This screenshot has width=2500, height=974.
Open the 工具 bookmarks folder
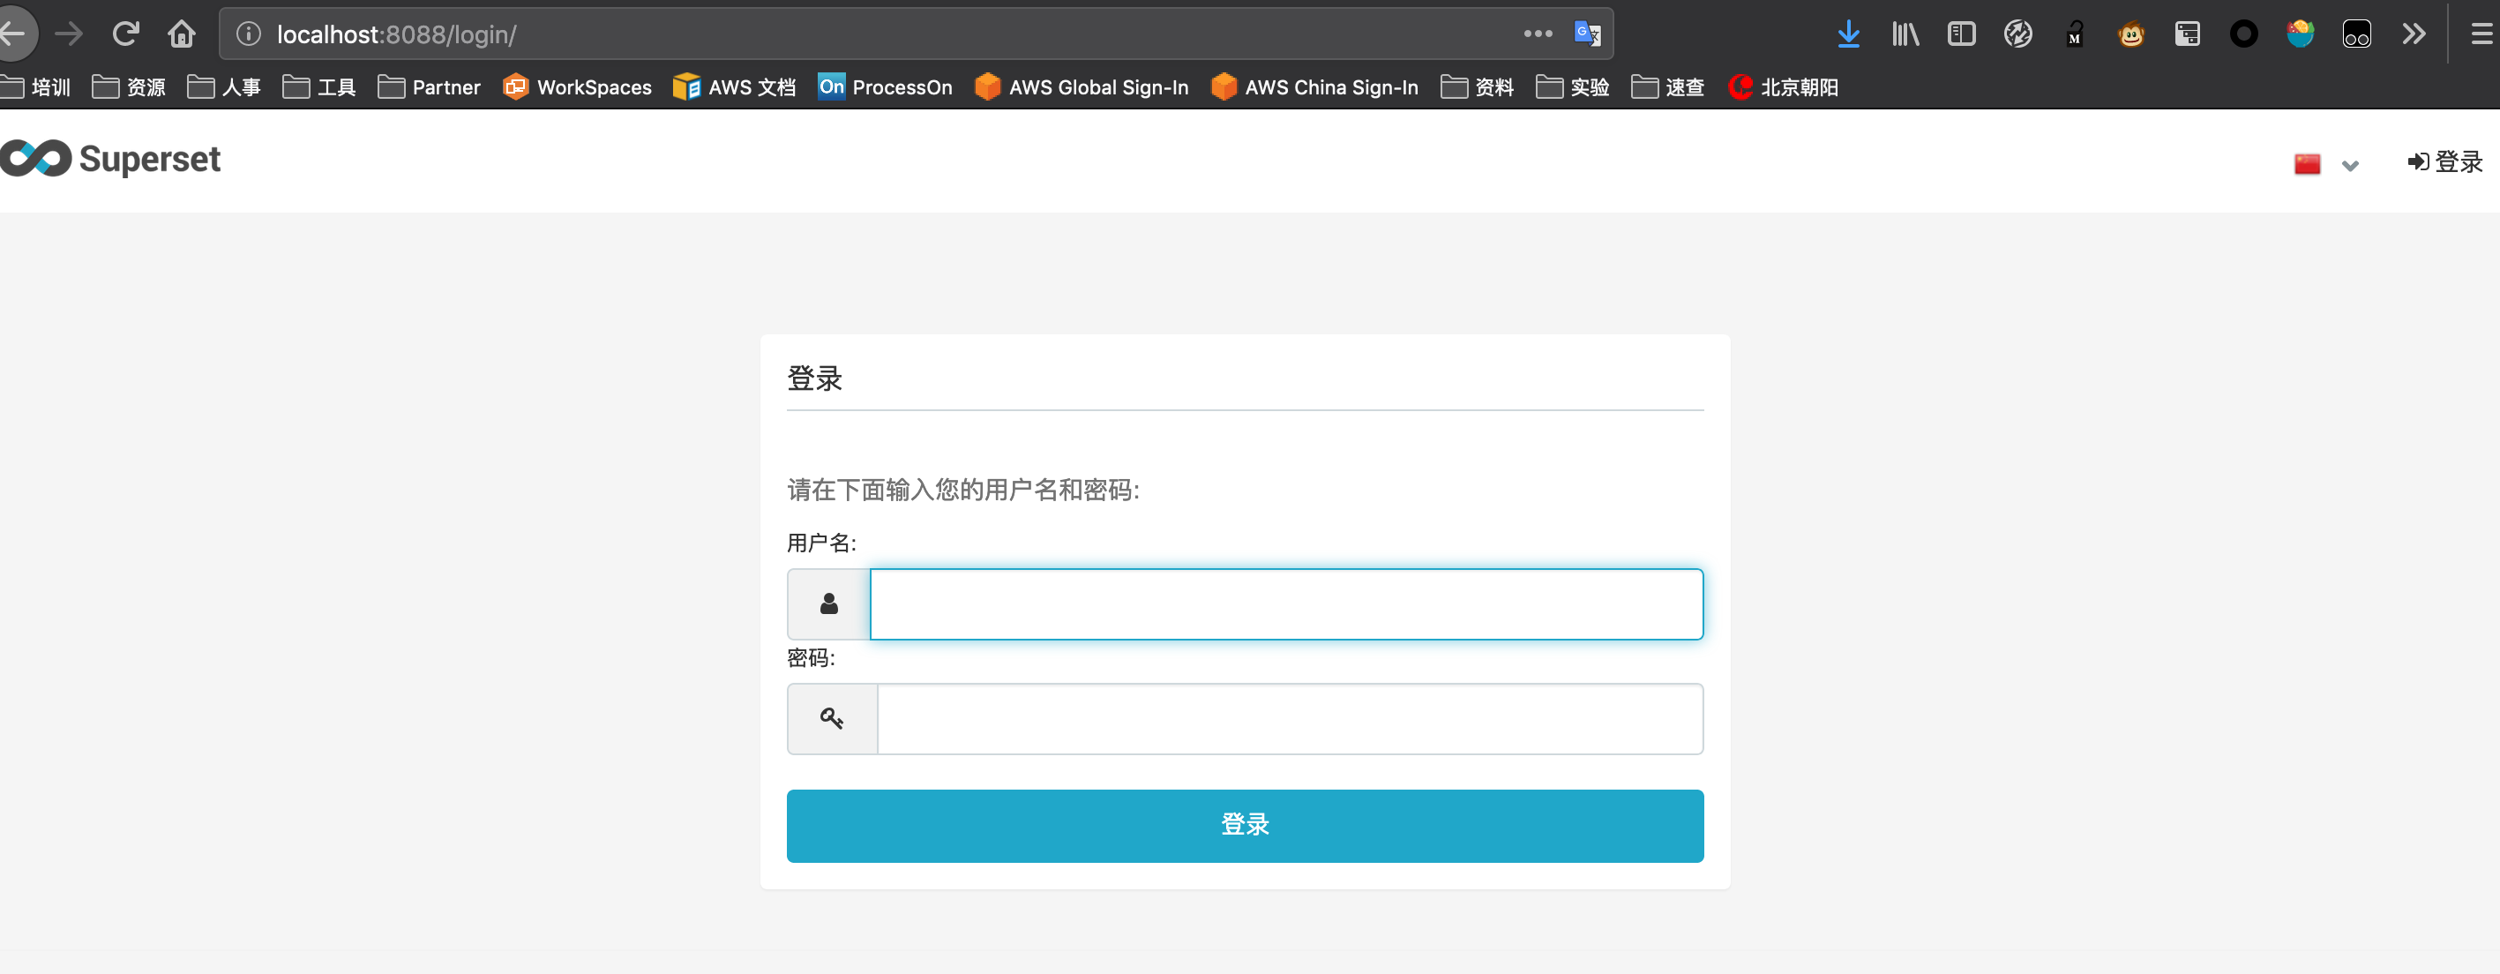pos(319,87)
